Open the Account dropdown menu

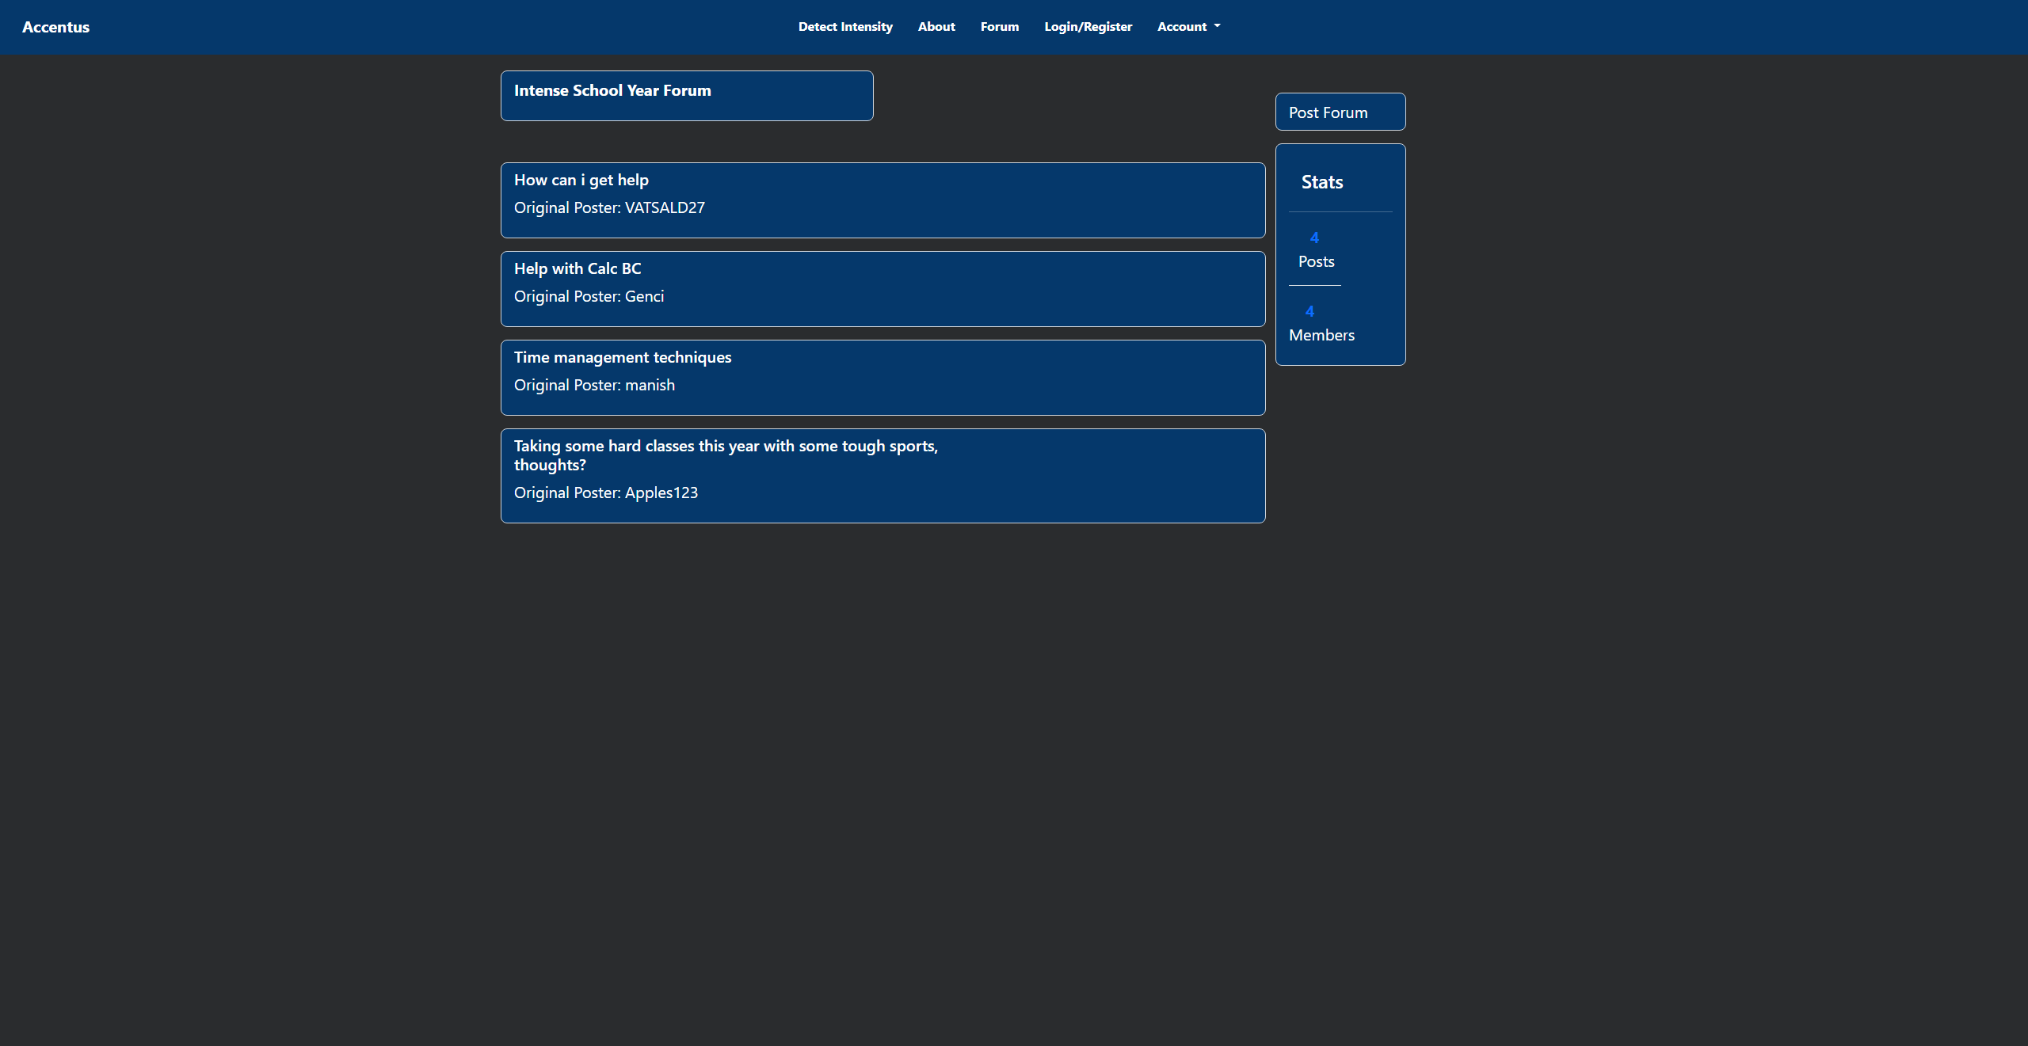click(x=1187, y=26)
